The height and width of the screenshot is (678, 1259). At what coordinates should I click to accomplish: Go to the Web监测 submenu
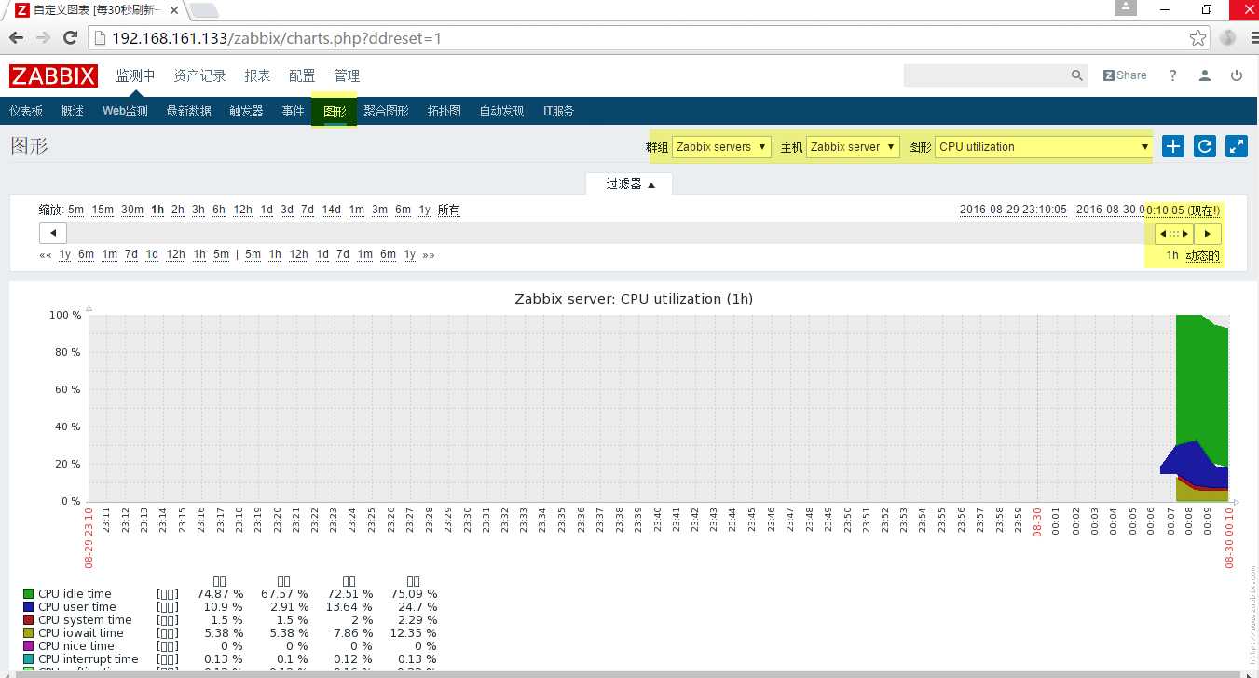point(125,111)
